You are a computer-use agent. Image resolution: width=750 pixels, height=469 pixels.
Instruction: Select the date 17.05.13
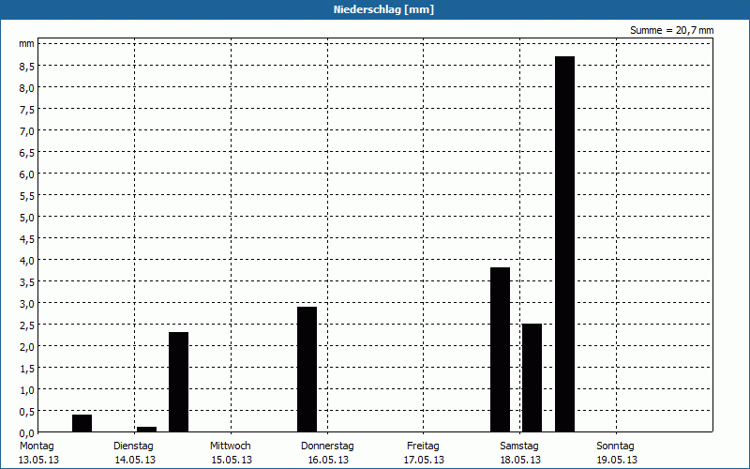[x=424, y=461]
